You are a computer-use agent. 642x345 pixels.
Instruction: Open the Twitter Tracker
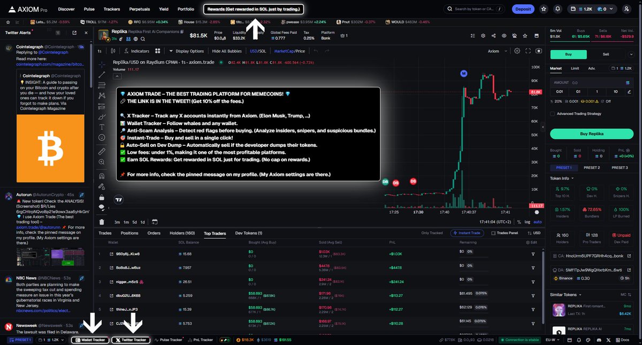point(131,340)
